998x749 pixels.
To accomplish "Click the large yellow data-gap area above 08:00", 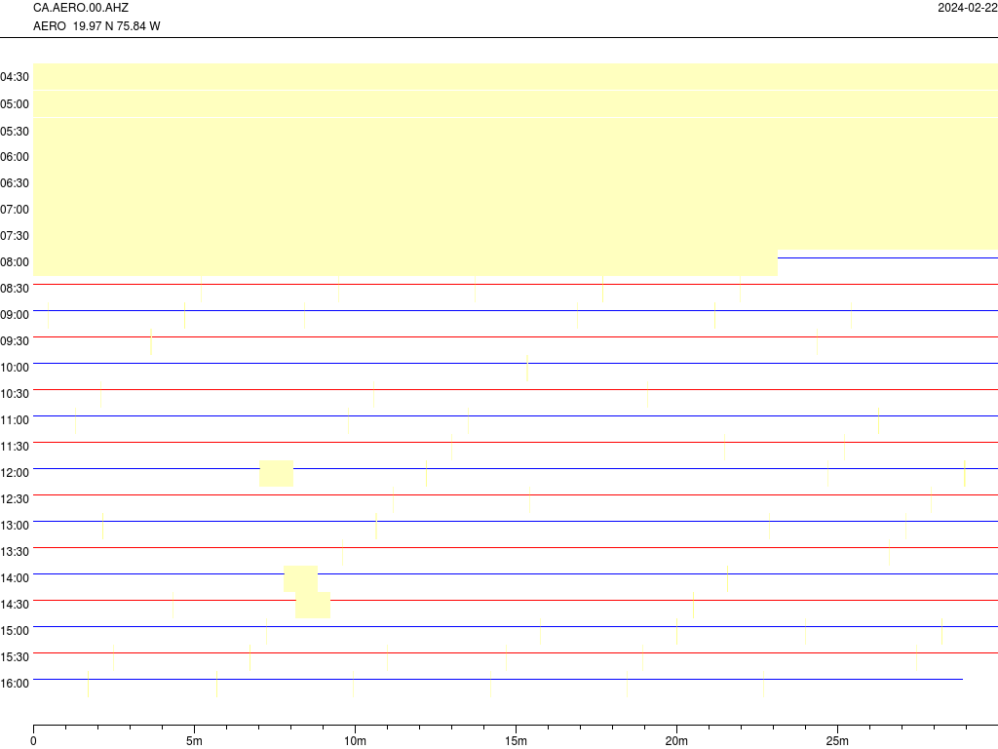I will click(516, 170).
